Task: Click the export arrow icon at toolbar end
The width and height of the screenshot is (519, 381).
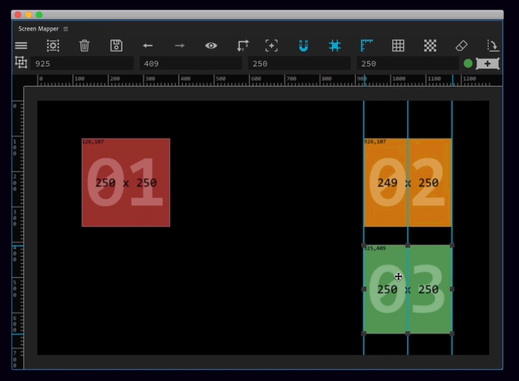Action: [x=493, y=46]
